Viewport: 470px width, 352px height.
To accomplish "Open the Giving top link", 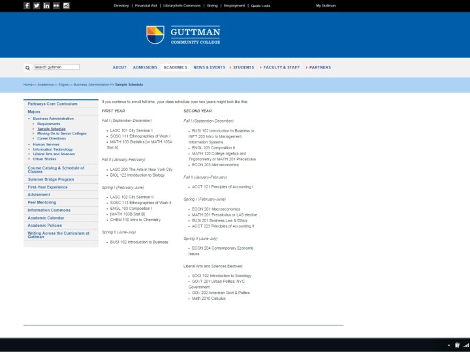I will pyautogui.click(x=212, y=5).
